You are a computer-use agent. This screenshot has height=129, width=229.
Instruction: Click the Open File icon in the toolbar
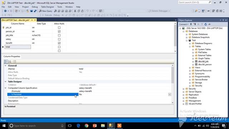click(28, 11)
